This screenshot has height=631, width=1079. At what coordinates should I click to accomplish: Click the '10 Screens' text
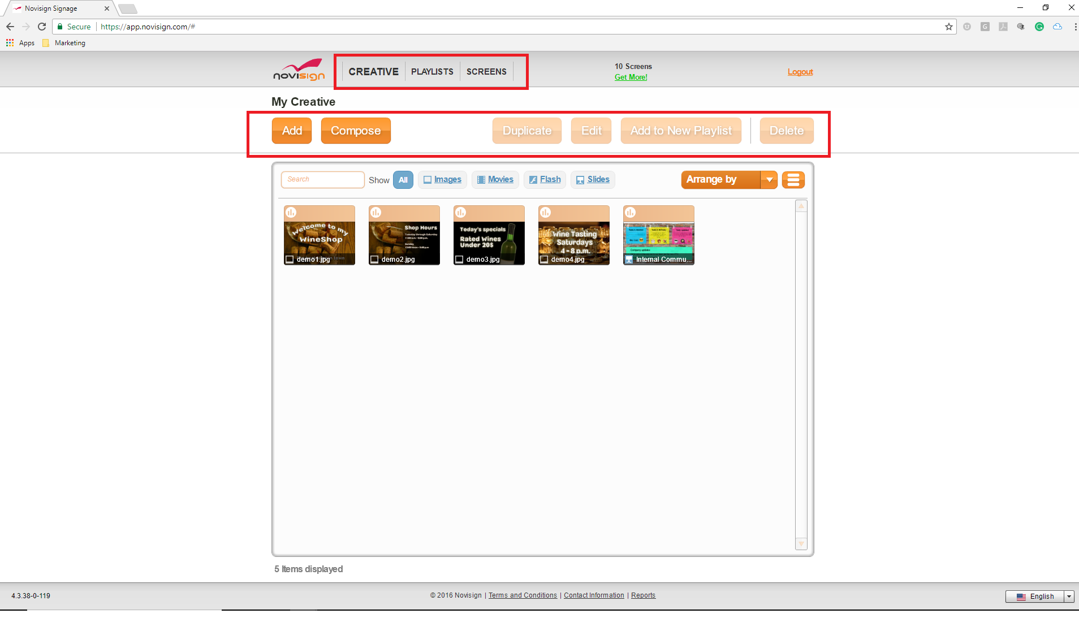(633, 67)
